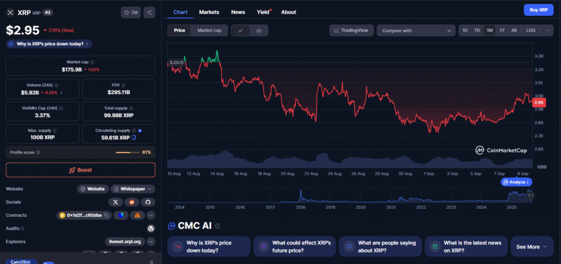Click Market cap info icon
Viewport: 561px width, 264px height.
point(92,62)
